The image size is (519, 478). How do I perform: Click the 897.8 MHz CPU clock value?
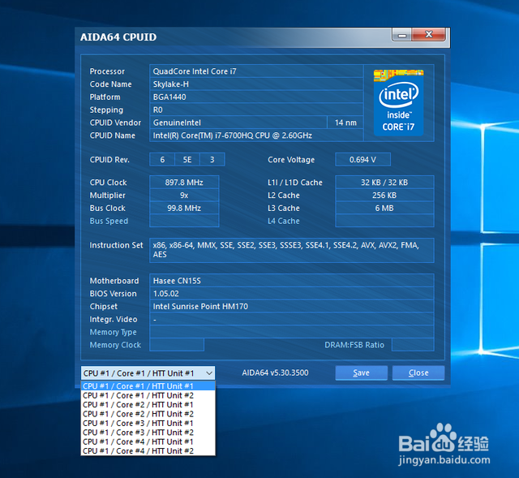[x=184, y=183]
